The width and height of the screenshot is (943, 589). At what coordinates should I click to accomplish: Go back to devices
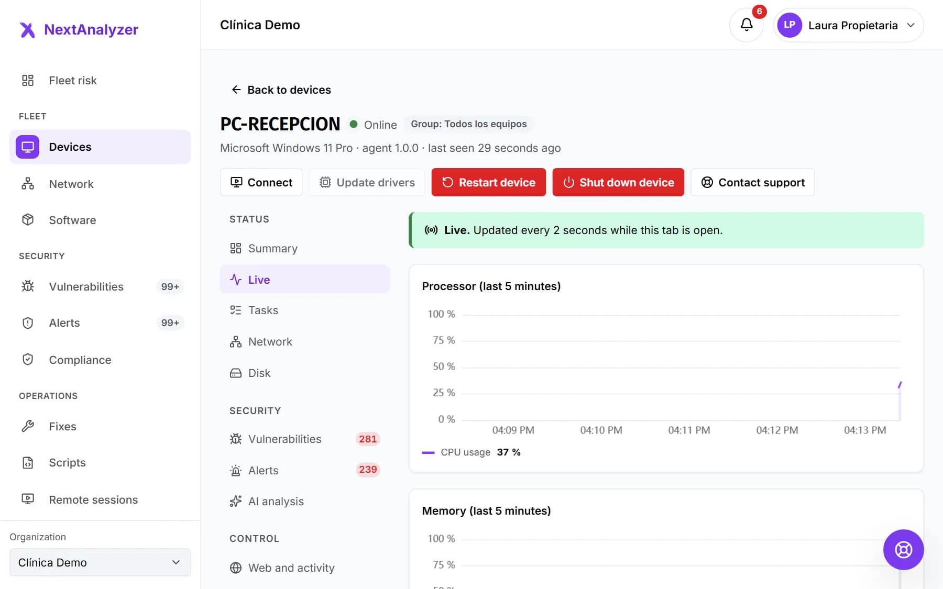(x=281, y=90)
